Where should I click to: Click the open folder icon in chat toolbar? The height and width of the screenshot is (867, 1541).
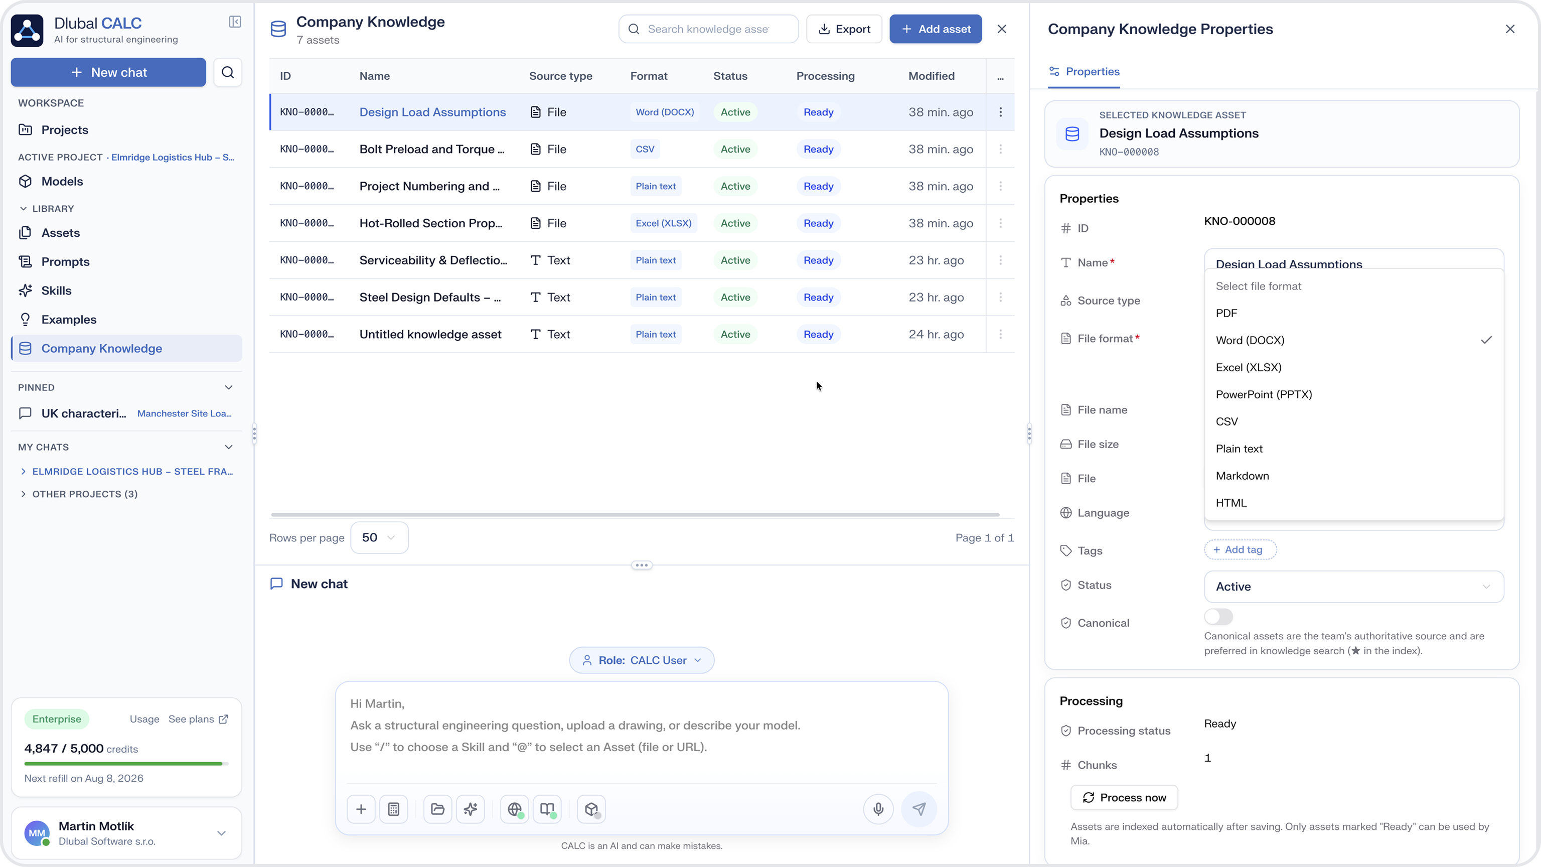437,810
